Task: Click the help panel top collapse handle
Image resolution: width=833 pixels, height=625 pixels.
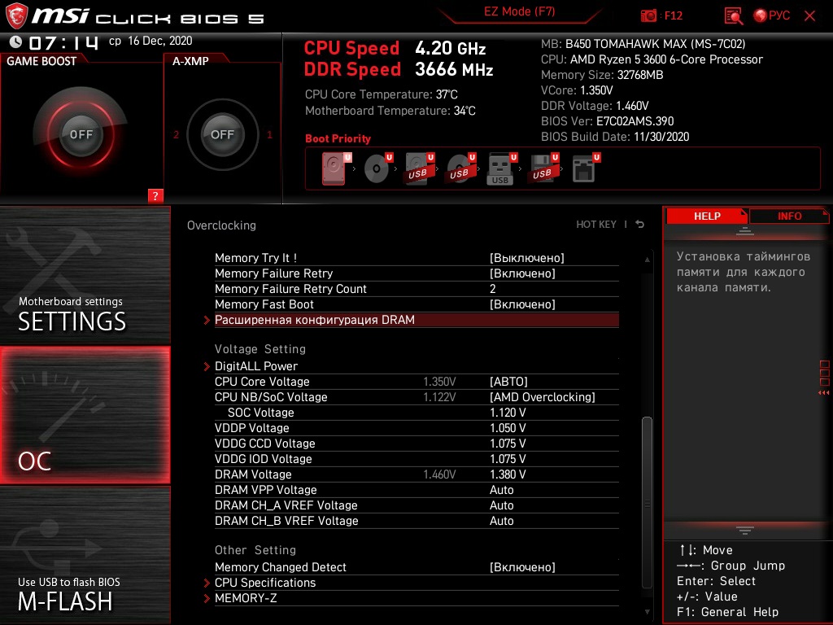Action: pyautogui.click(x=745, y=231)
